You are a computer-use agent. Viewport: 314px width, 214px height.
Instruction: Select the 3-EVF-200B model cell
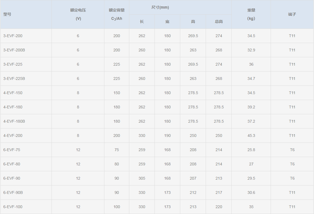(x=15, y=50)
